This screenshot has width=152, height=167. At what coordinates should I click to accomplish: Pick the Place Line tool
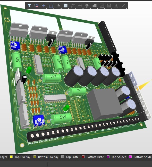(123, 6)
